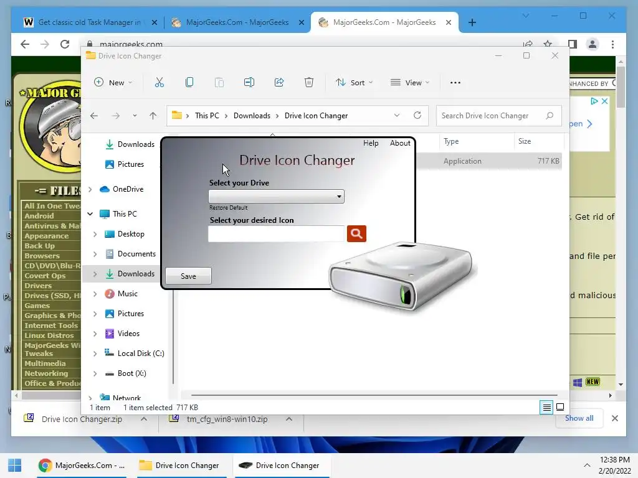Click Restore Default link

click(x=228, y=208)
